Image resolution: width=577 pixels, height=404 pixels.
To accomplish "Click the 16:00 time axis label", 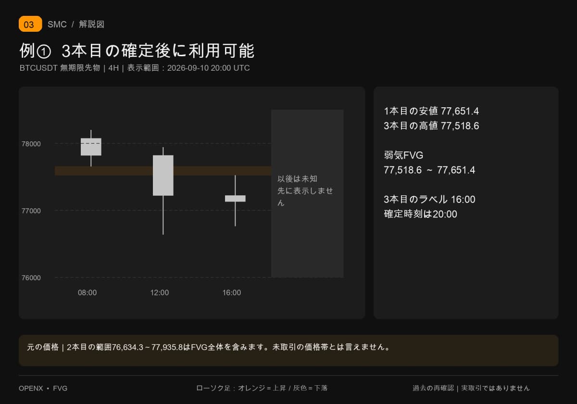I will pyautogui.click(x=232, y=292).
